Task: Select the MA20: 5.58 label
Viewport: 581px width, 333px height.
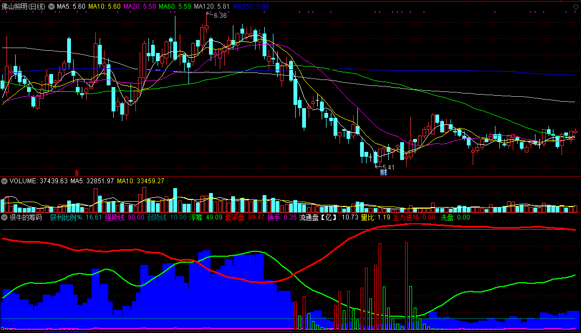Action: pos(139,6)
